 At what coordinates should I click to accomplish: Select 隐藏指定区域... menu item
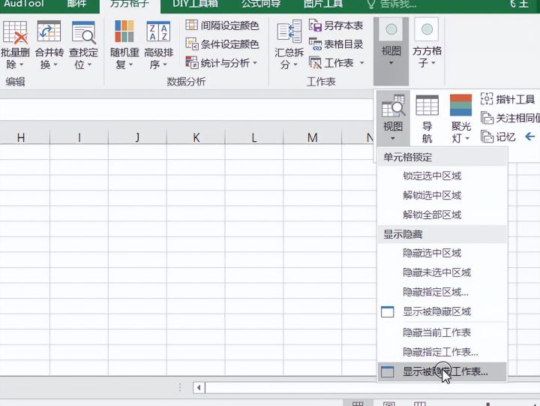pos(442,292)
